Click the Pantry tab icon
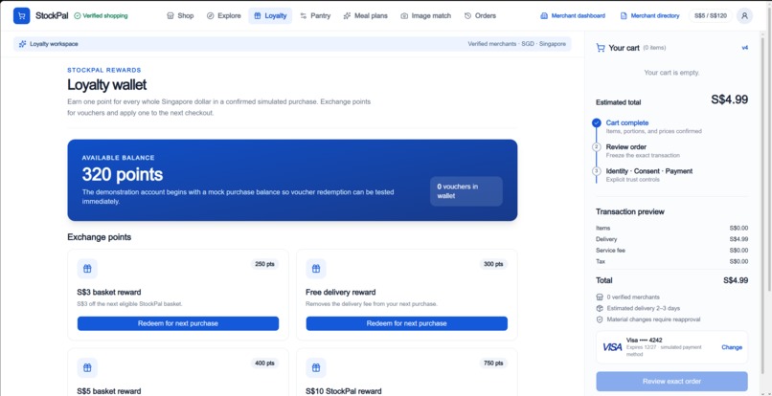The image size is (772, 396). point(304,15)
